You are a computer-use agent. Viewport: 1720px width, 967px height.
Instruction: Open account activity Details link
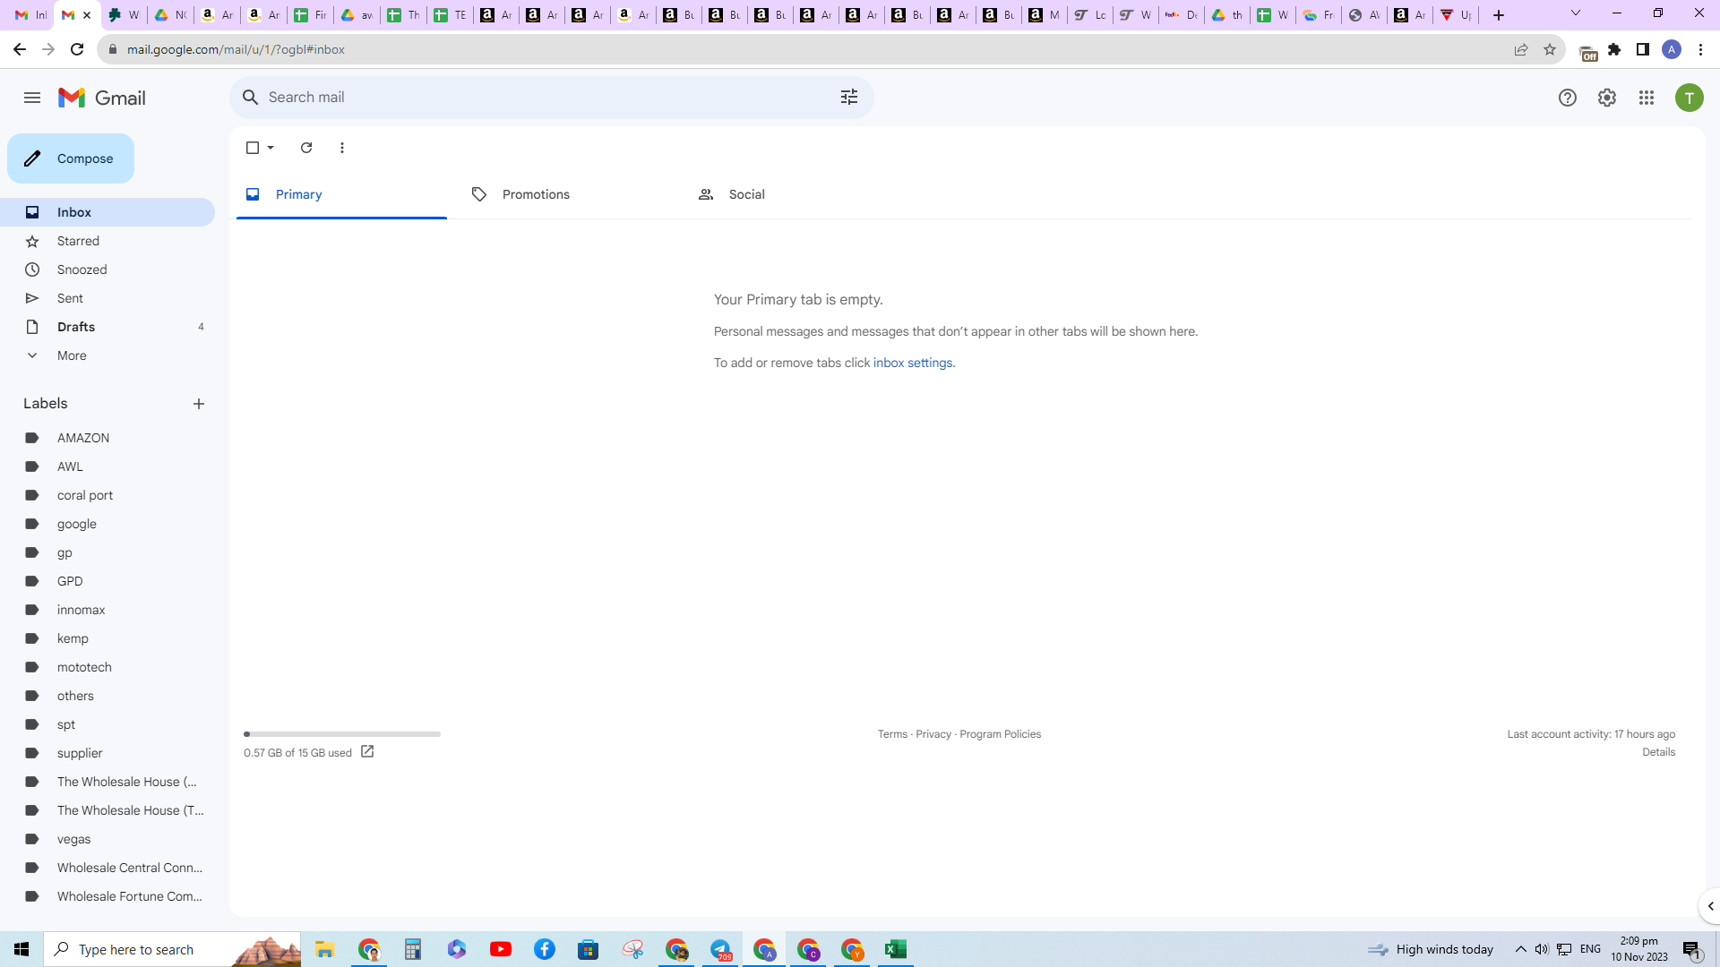[x=1659, y=752]
